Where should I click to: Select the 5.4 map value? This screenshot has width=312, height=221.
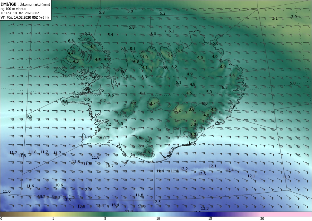[110, 35]
